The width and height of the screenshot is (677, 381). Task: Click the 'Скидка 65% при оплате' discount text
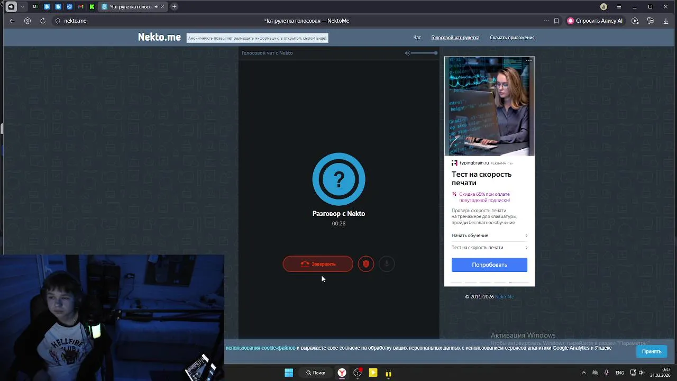484,197
